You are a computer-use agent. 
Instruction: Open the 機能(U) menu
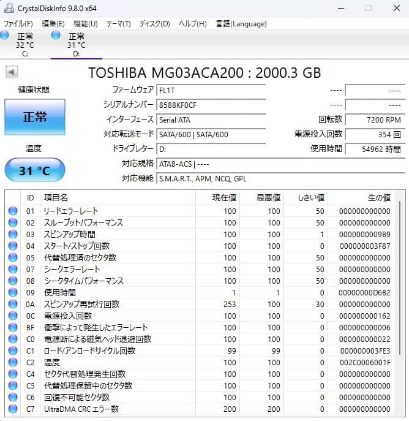coord(86,24)
